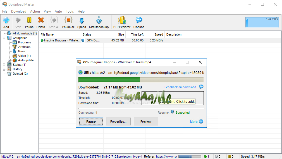Open the File menu
Image resolution: width=282 pixels, height=159 pixels.
(x=5, y=11)
